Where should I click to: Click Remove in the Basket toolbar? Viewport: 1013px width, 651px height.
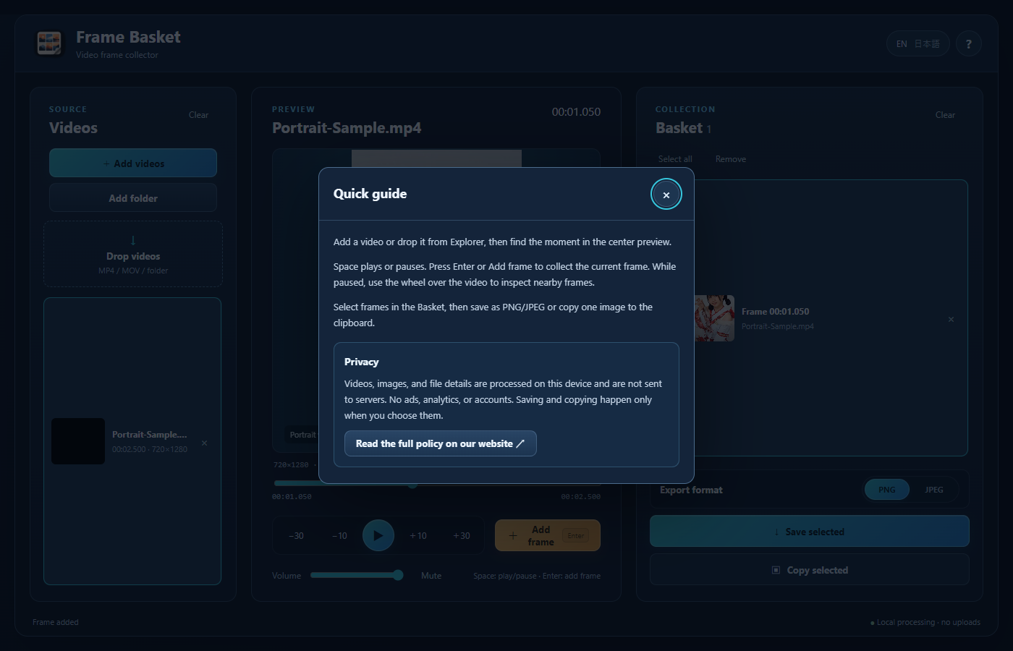[731, 159]
